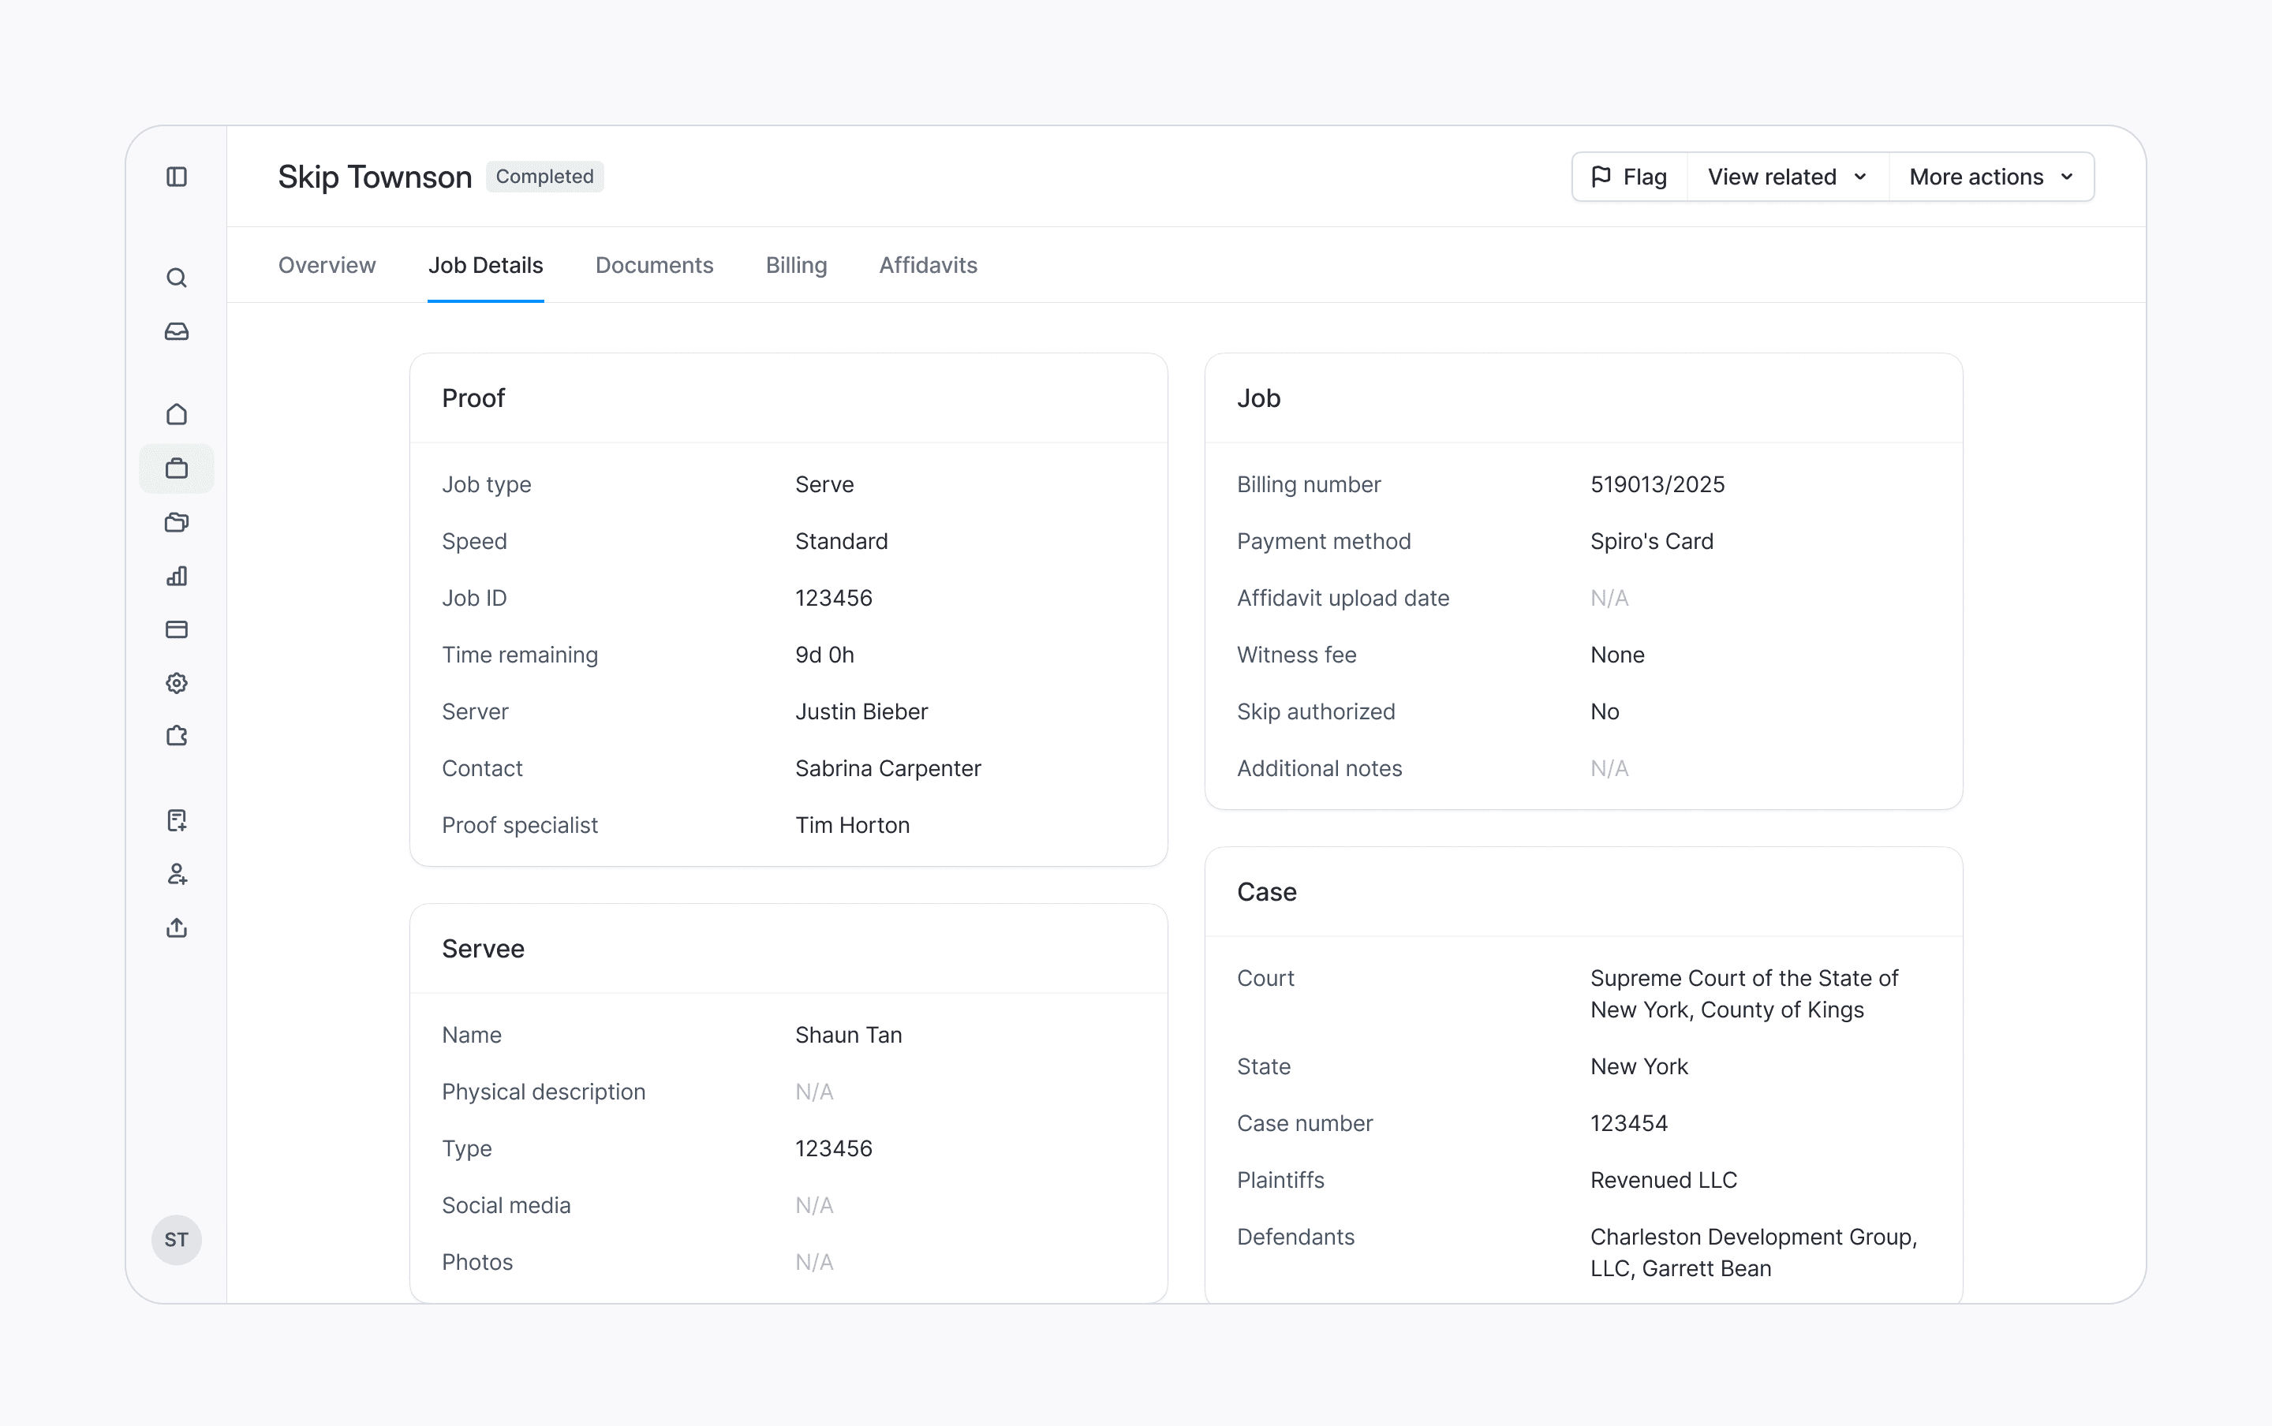Open the bar chart reports icon
Image resolution: width=2272 pixels, height=1426 pixels.
click(x=177, y=575)
